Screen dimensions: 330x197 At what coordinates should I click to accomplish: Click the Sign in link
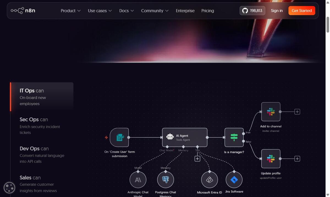click(277, 11)
